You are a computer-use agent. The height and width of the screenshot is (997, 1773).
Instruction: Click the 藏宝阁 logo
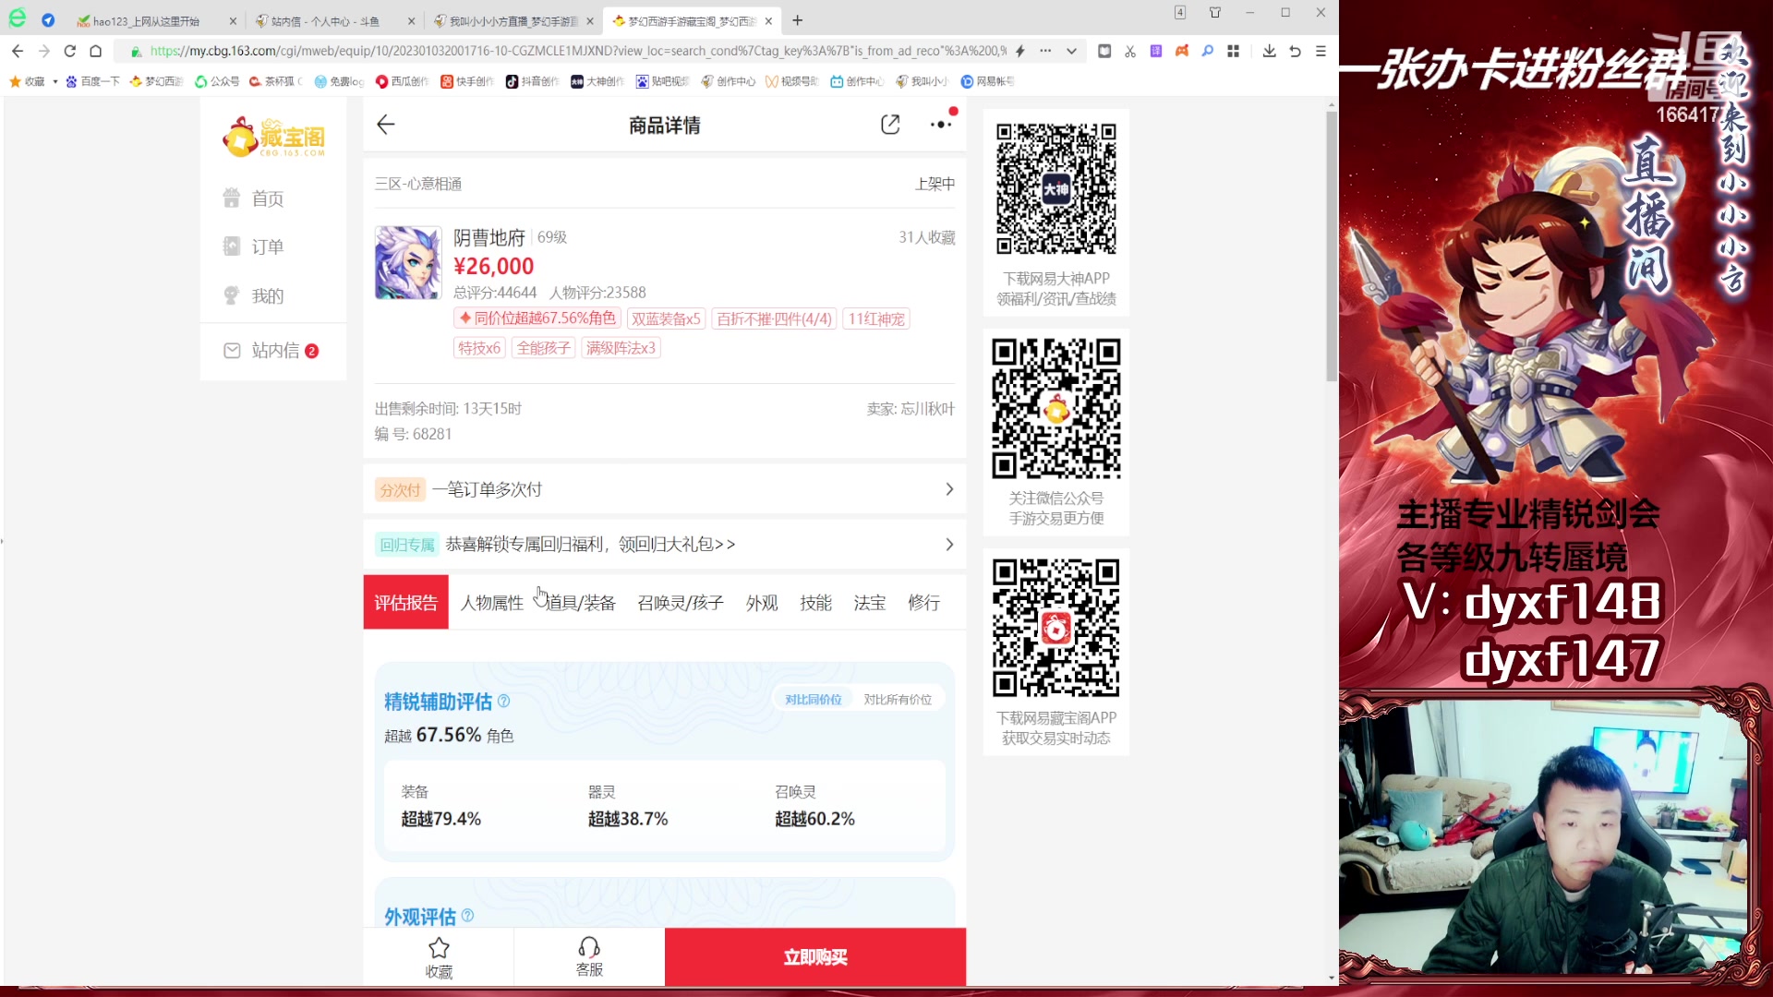click(273, 137)
